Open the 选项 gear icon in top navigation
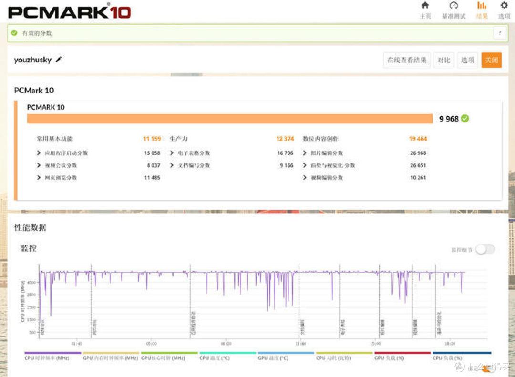The width and height of the screenshot is (515, 377). point(504,6)
